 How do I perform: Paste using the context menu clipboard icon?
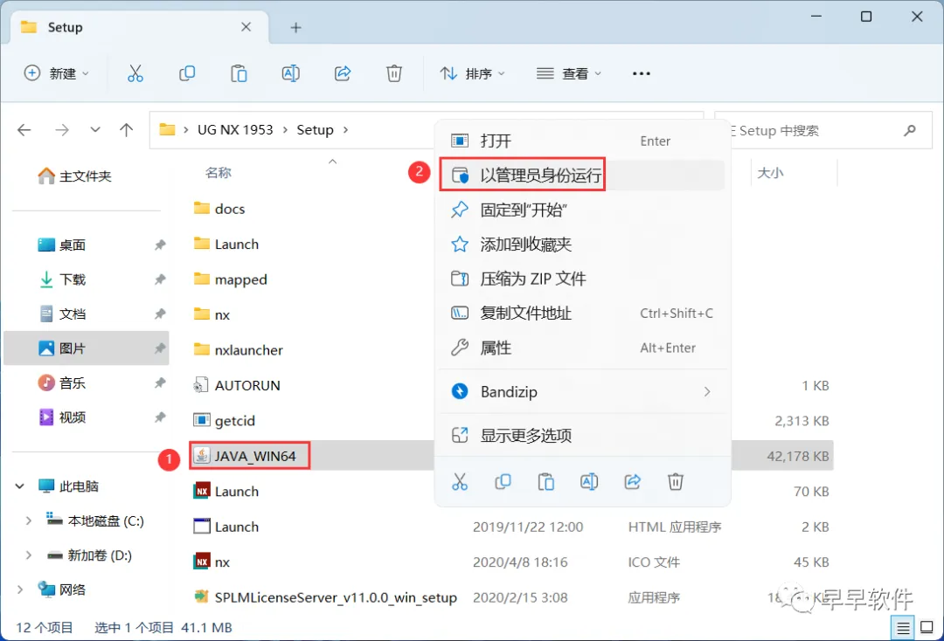[x=546, y=482]
